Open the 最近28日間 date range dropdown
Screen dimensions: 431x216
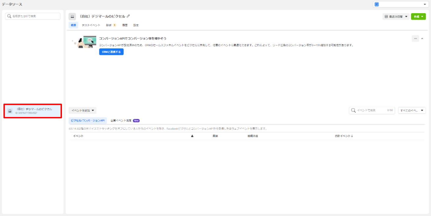coord(396,16)
